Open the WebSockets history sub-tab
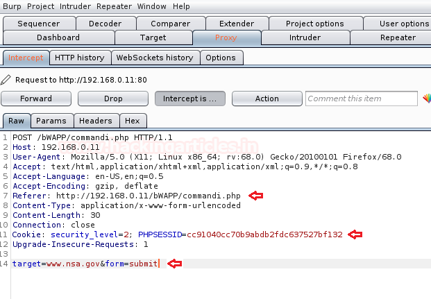 tap(155, 58)
